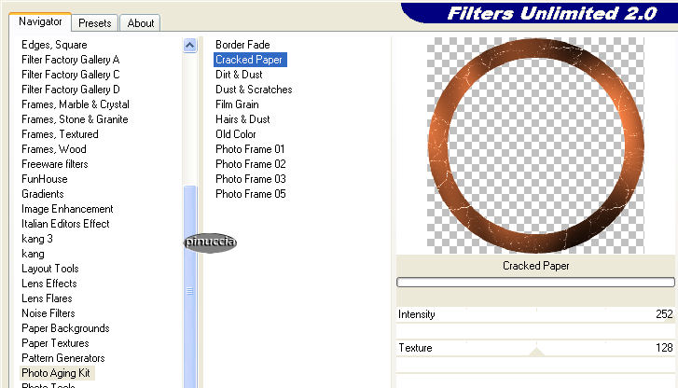The image size is (678, 388).
Task: Select Layout Tools category
Action: coord(49,269)
